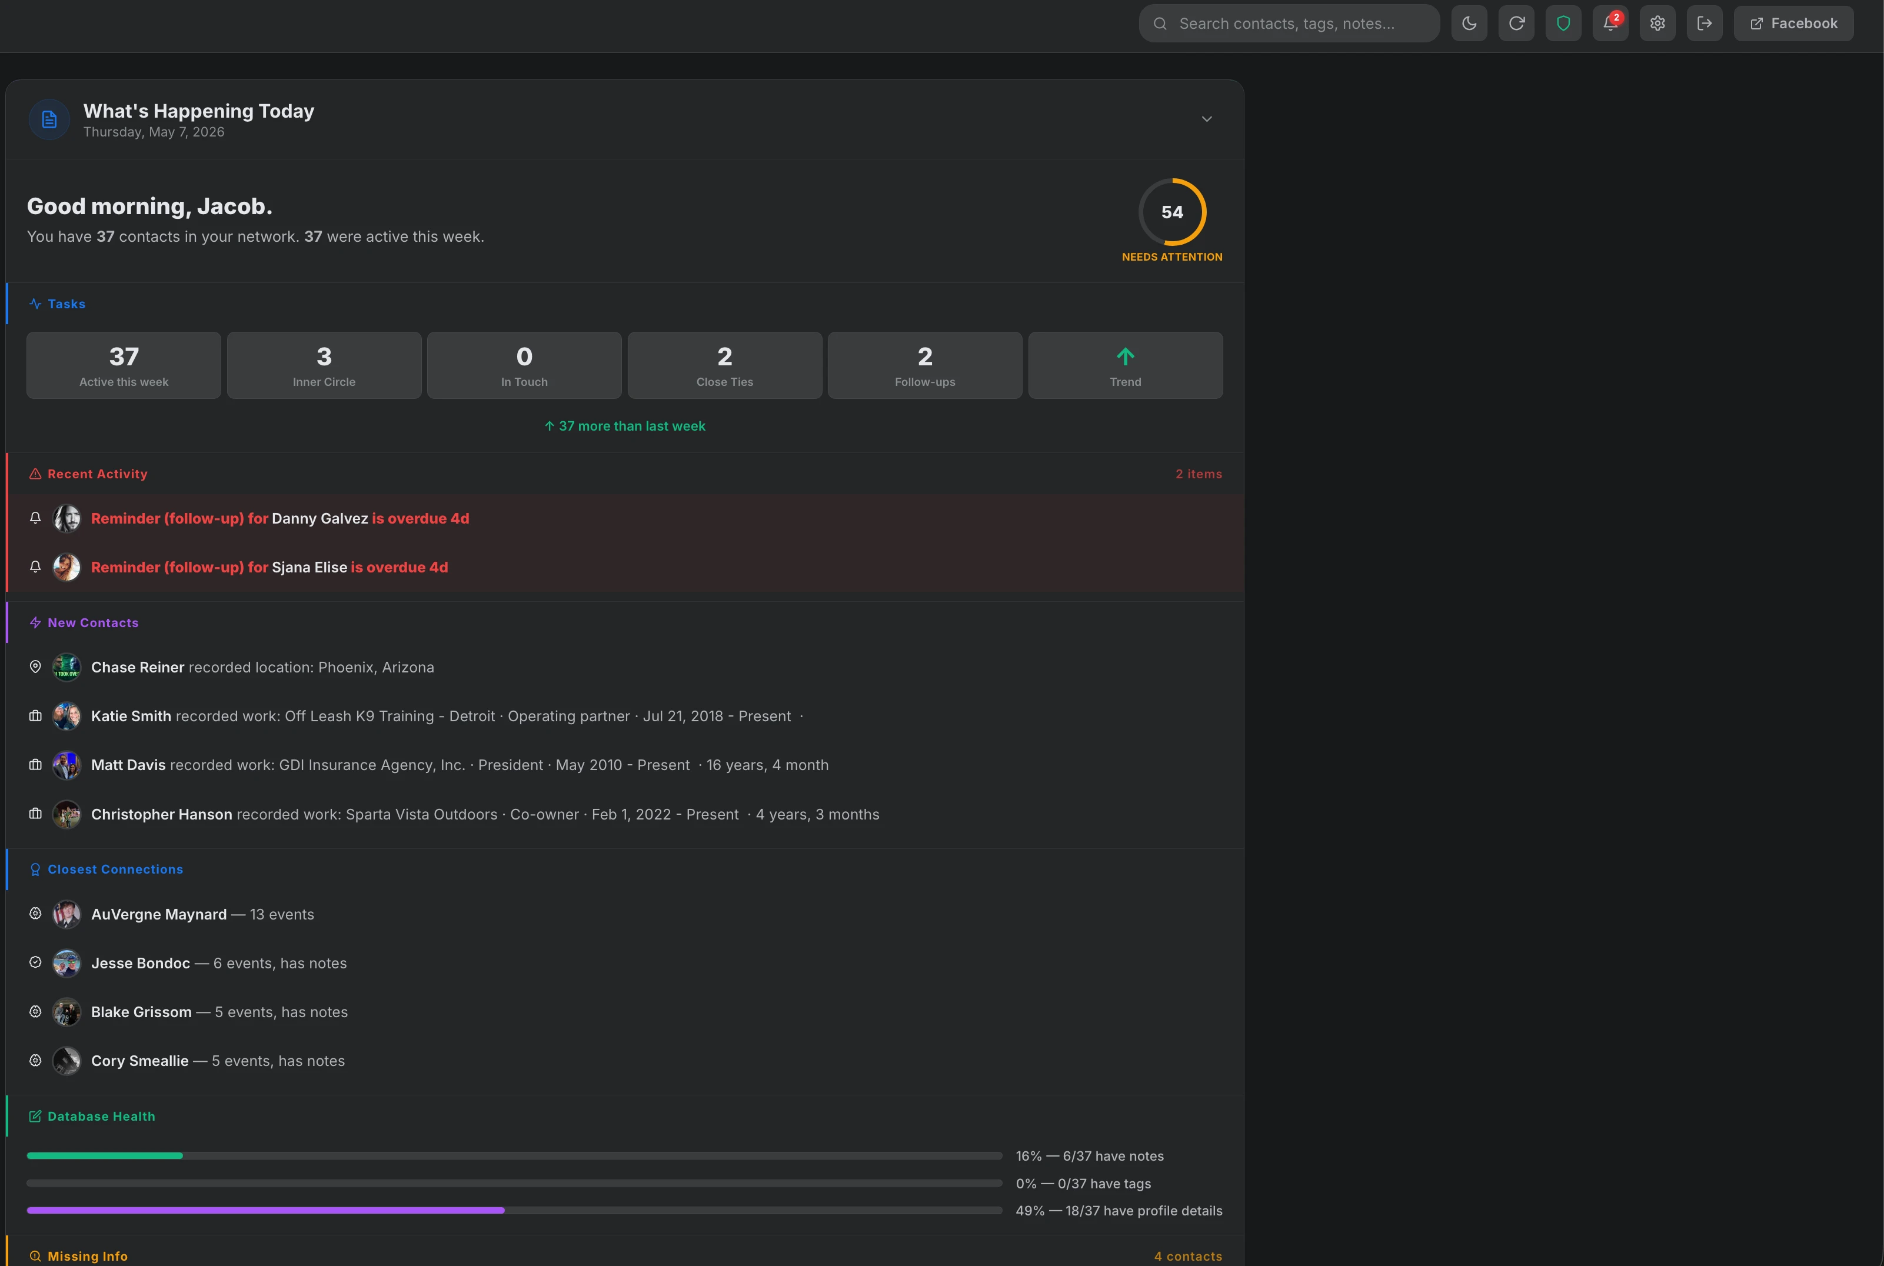Screen dimensions: 1884x1266
Task: Toggle dark mode moon icon
Action: tap(1469, 24)
